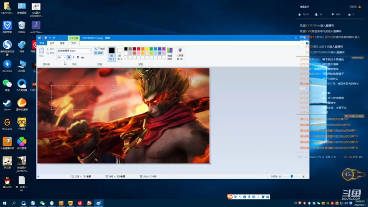Viewport: 368px width, 207px height.
Task: Open the Administrator folder desktop icon
Action: 7,8
